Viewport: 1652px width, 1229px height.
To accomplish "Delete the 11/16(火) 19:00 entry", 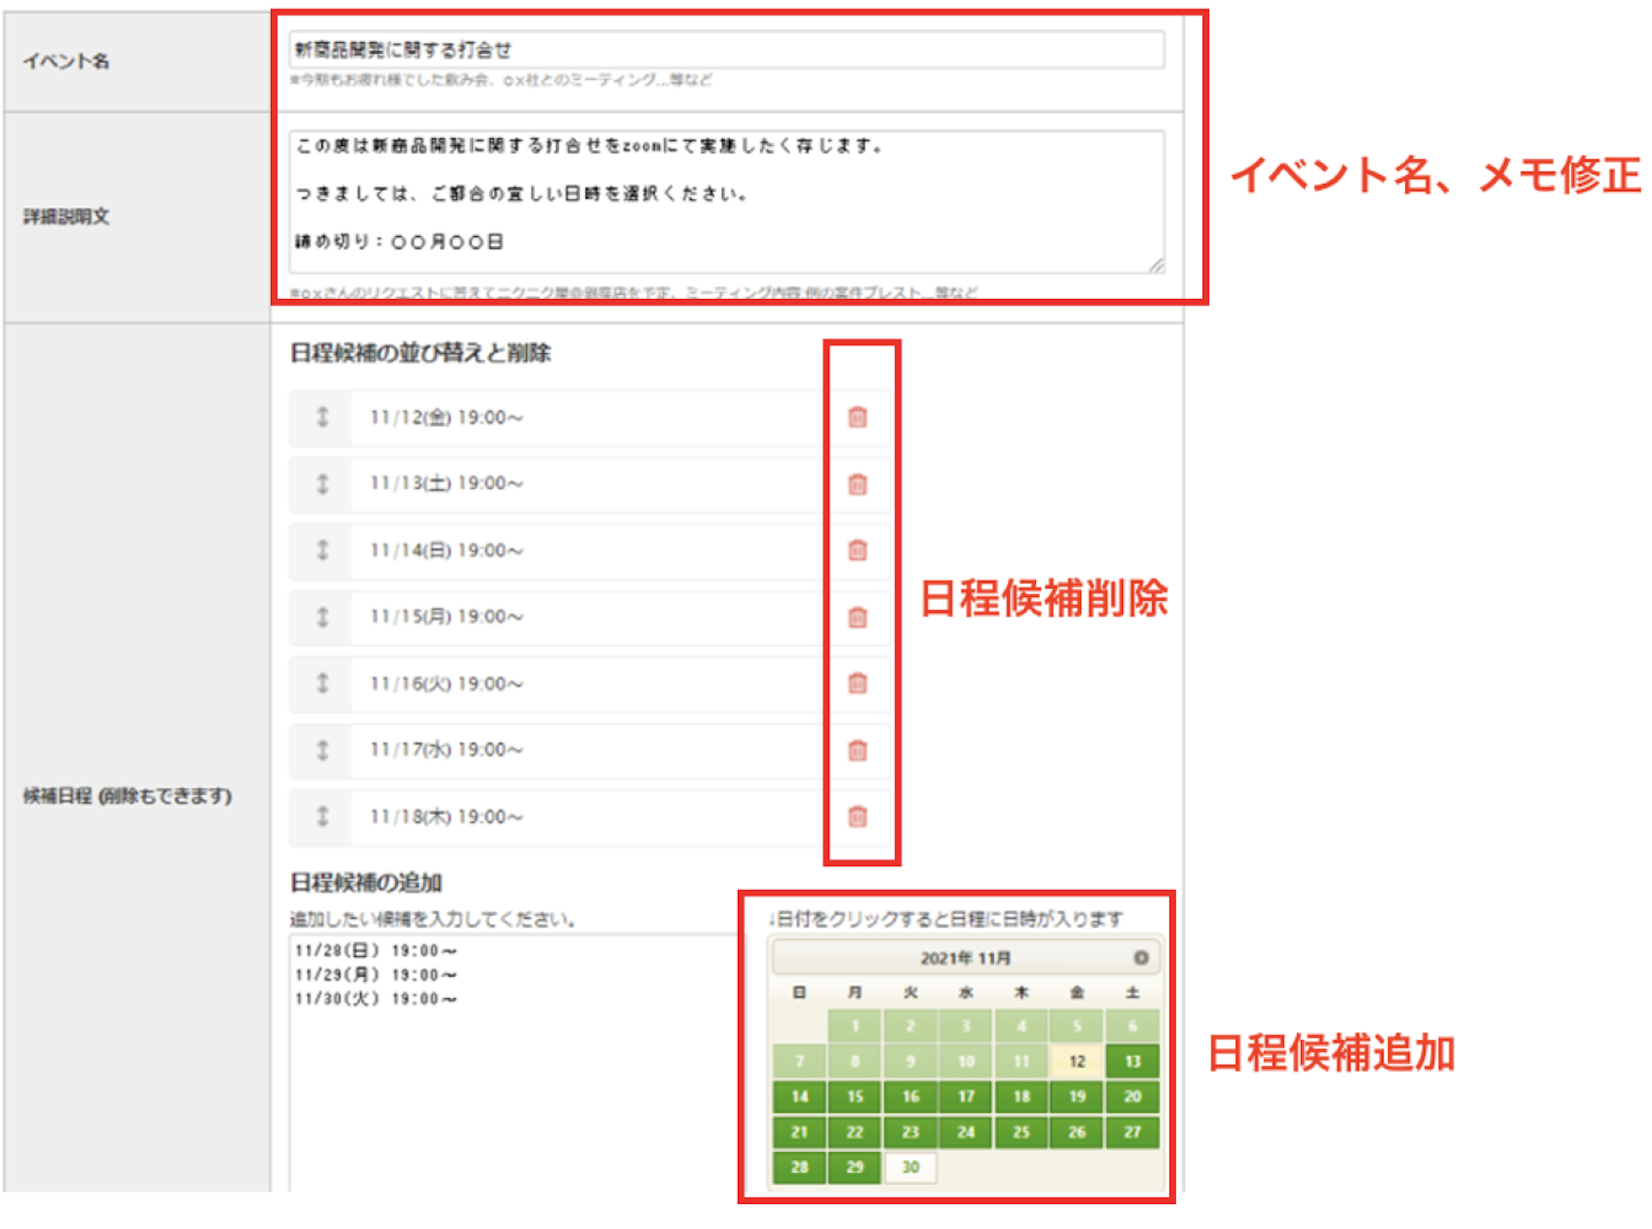I will [x=857, y=683].
